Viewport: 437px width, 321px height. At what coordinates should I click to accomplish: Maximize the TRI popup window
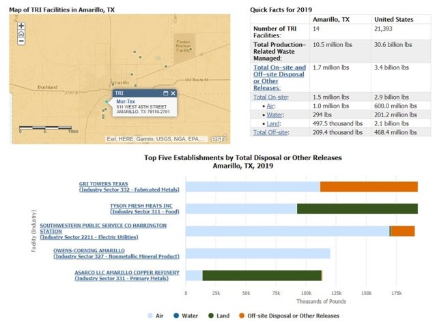tap(165, 93)
